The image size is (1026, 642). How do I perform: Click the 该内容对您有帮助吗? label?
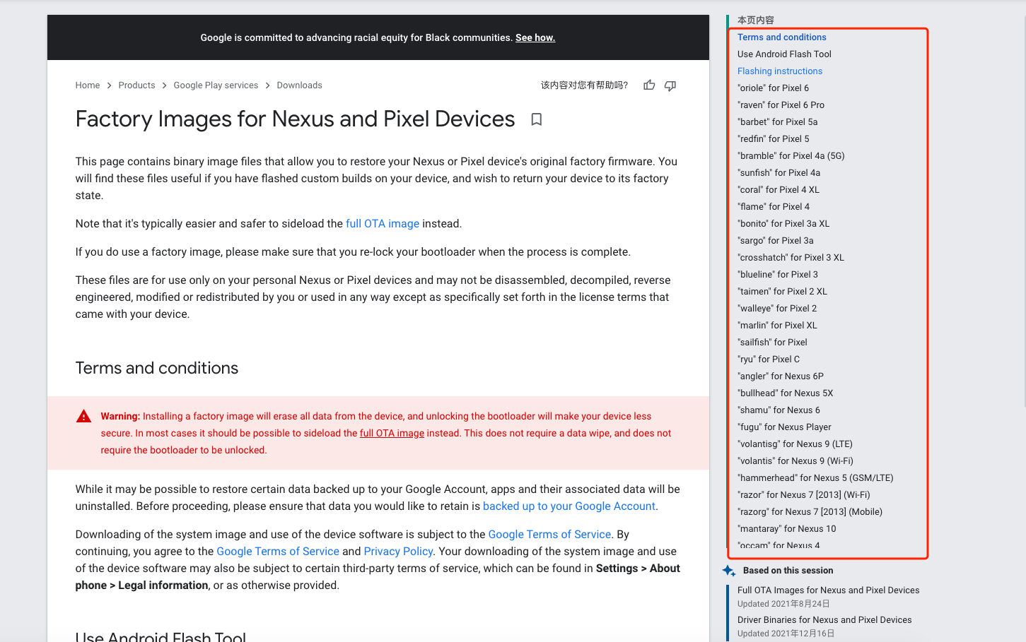[x=584, y=85]
